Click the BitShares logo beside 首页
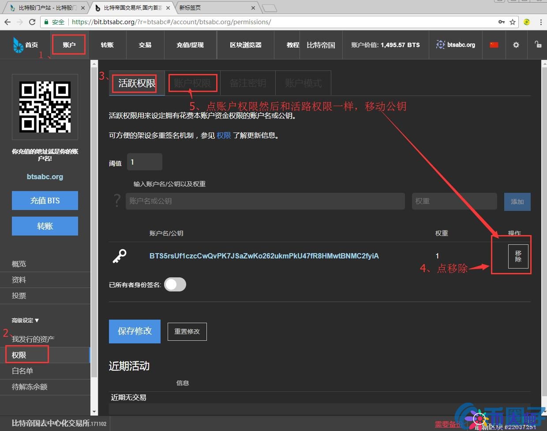547x431 pixels. click(17, 44)
